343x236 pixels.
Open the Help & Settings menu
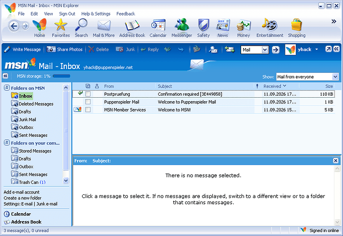tap(96, 14)
